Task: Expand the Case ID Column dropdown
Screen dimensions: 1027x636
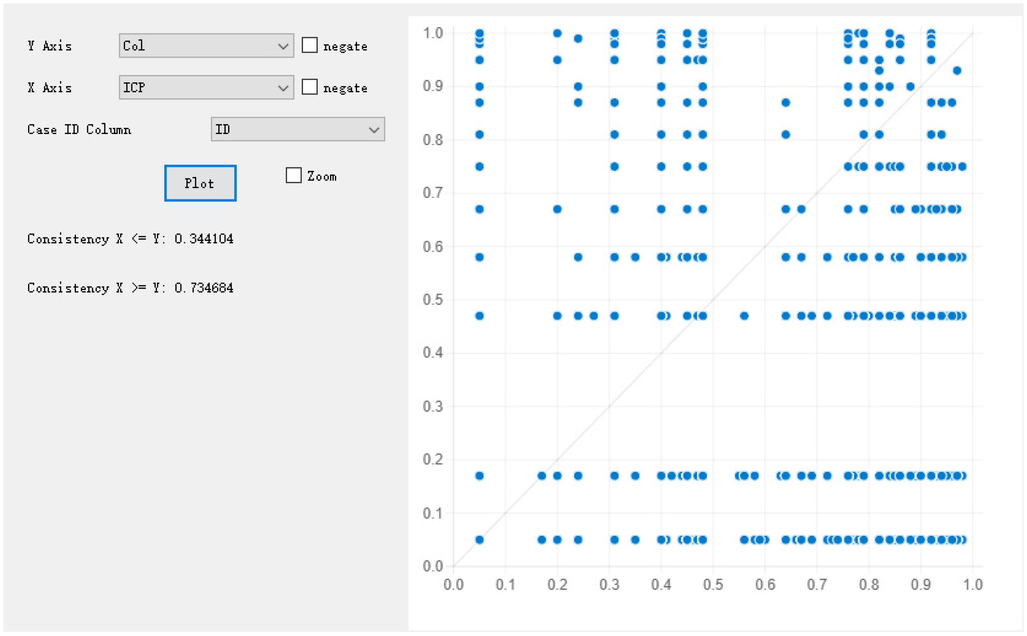Action: pos(297,129)
